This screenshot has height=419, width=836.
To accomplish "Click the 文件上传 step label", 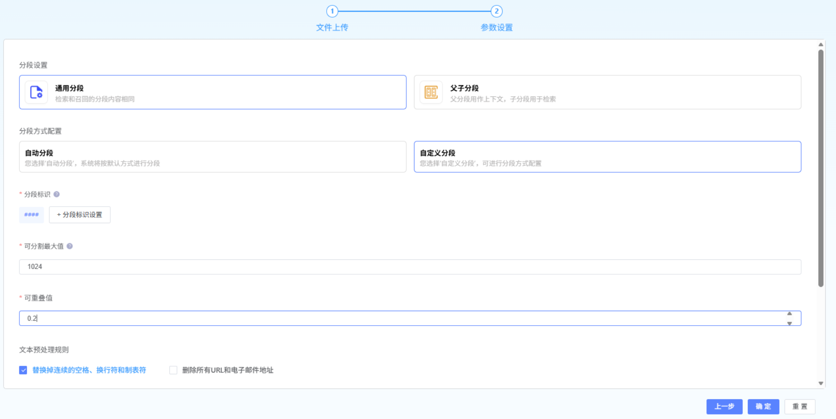I will [x=332, y=28].
